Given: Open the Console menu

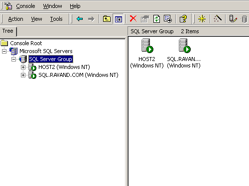Looking at the screenshot, I should click(x=25, y=6).
